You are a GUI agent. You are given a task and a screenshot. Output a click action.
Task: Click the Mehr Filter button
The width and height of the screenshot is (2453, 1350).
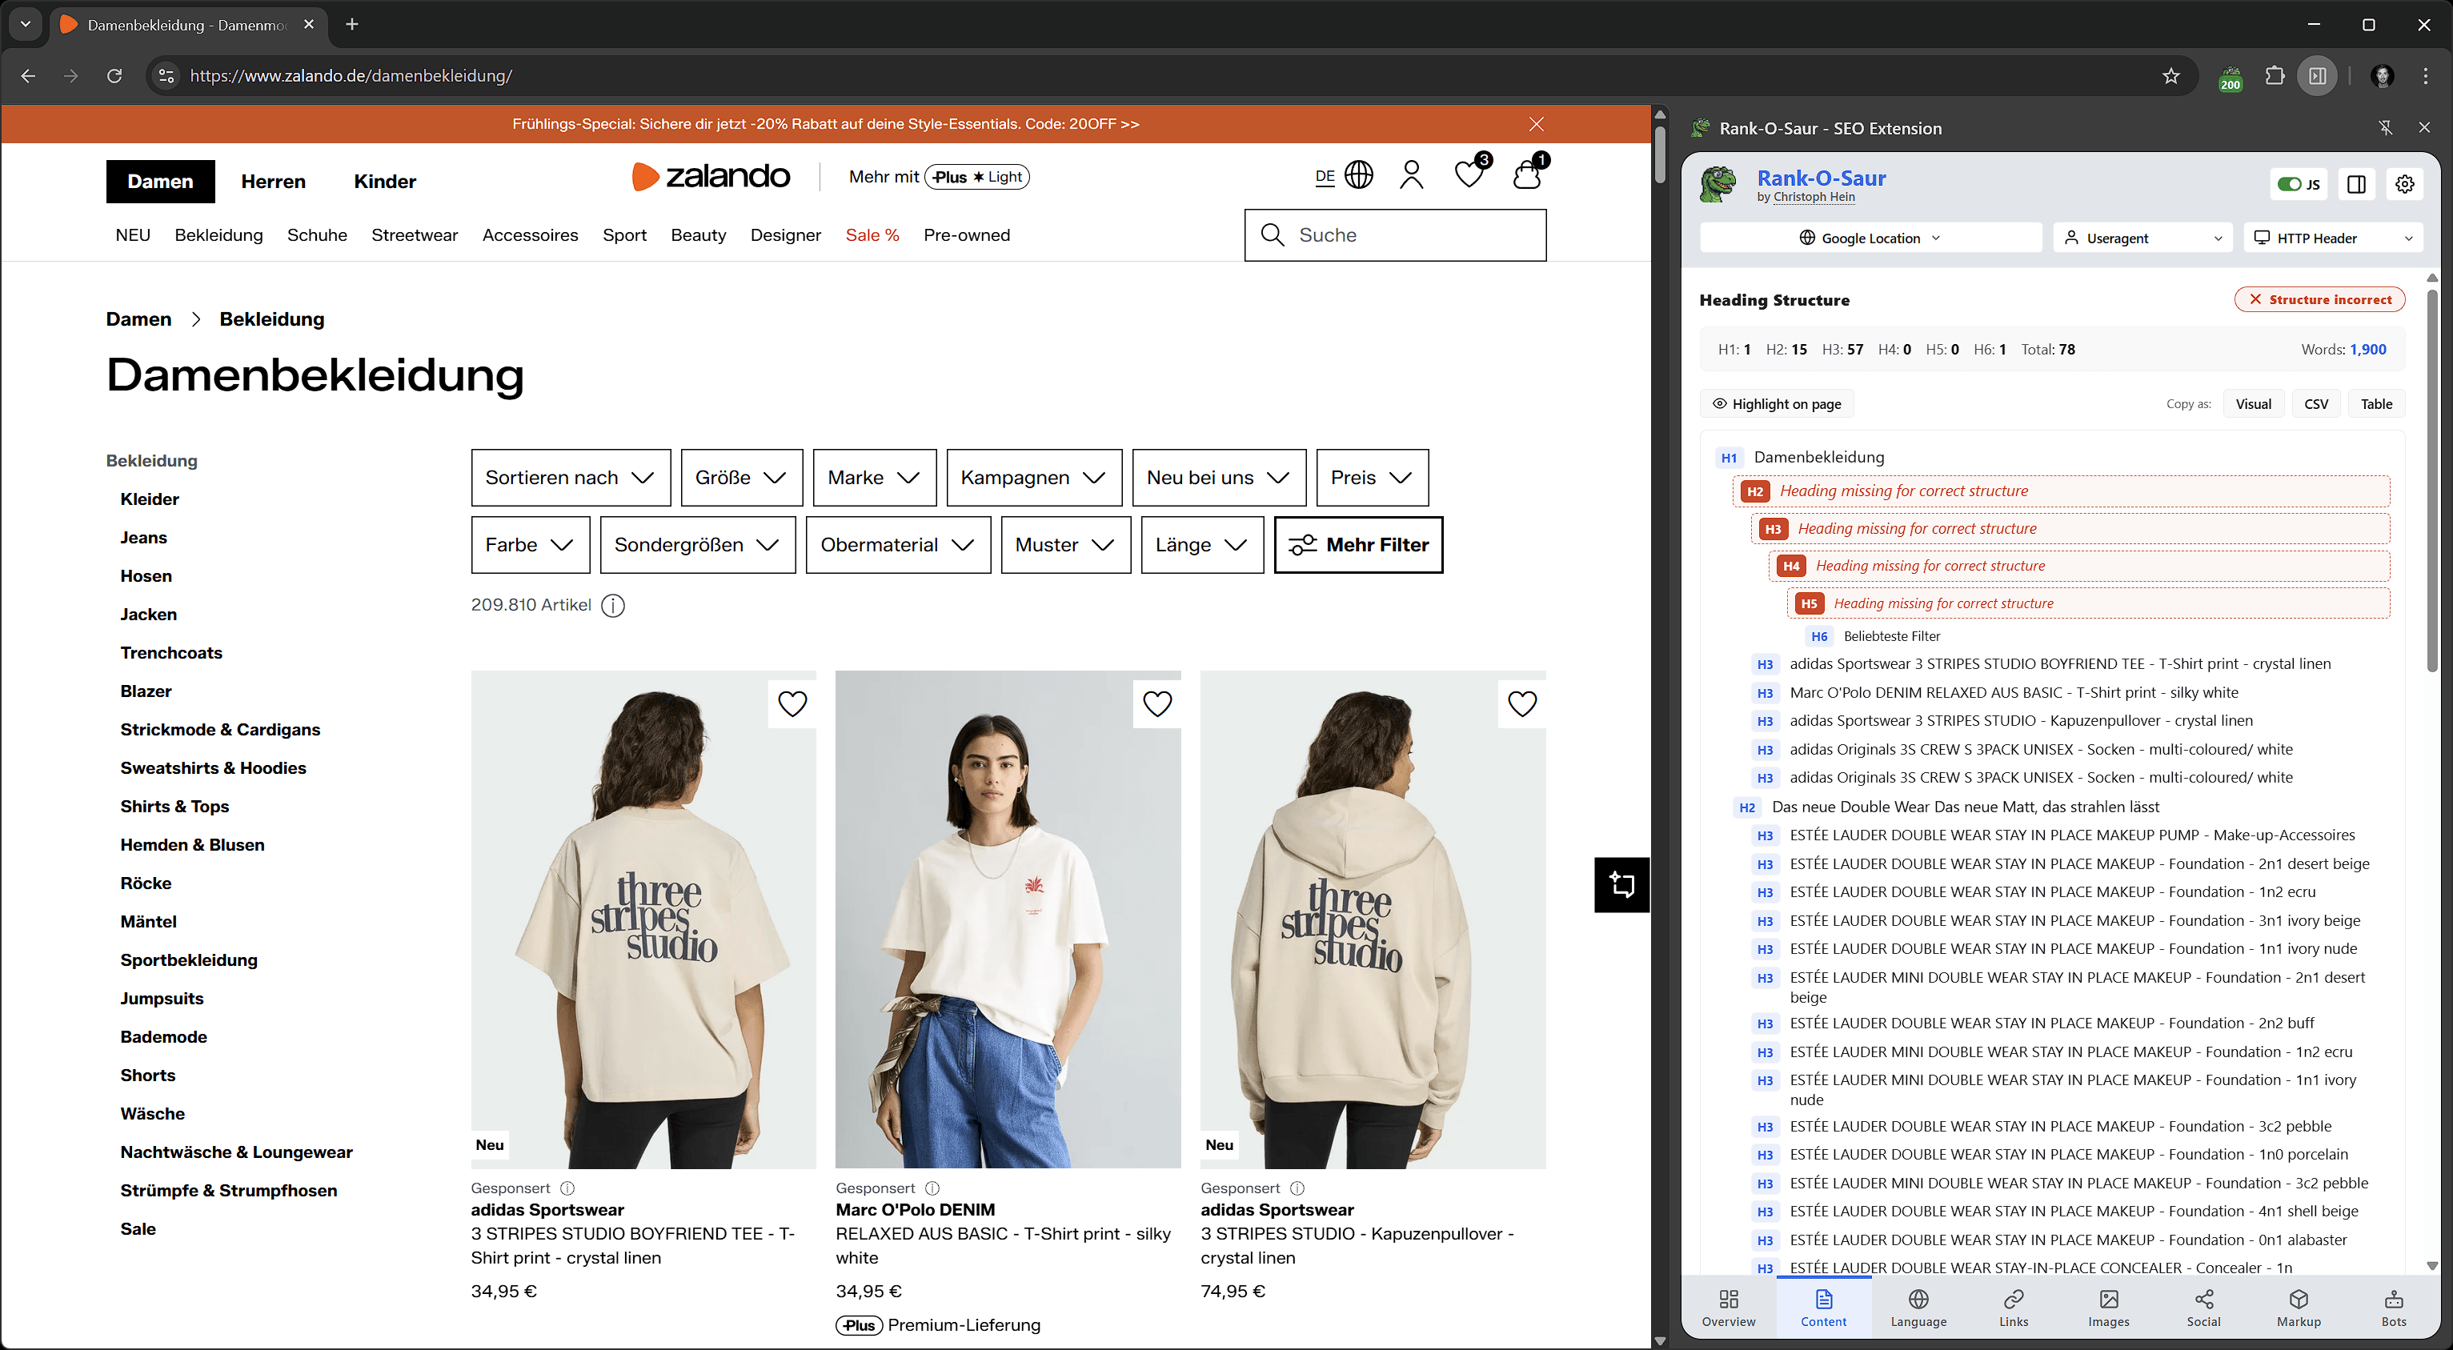(x=1358, y=545)
